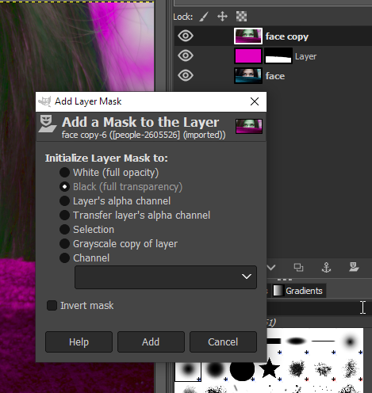
Task: Click the magenta Layer color thumbnail
Action: tap(248, 55)
